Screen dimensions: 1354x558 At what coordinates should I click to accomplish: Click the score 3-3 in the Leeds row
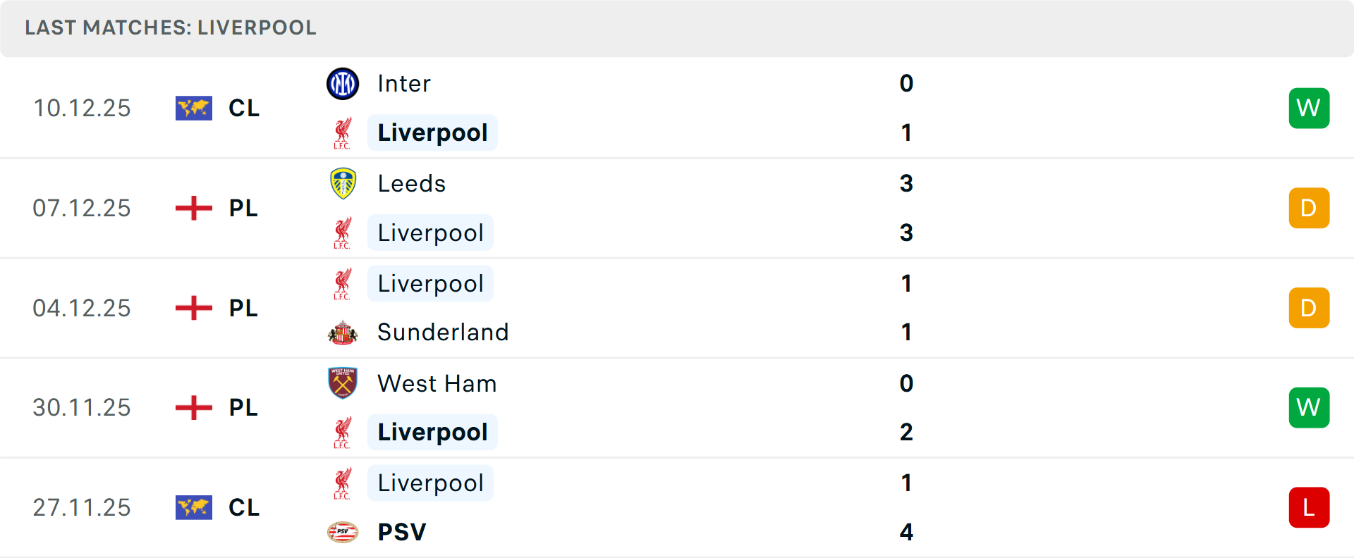[907, 208]
